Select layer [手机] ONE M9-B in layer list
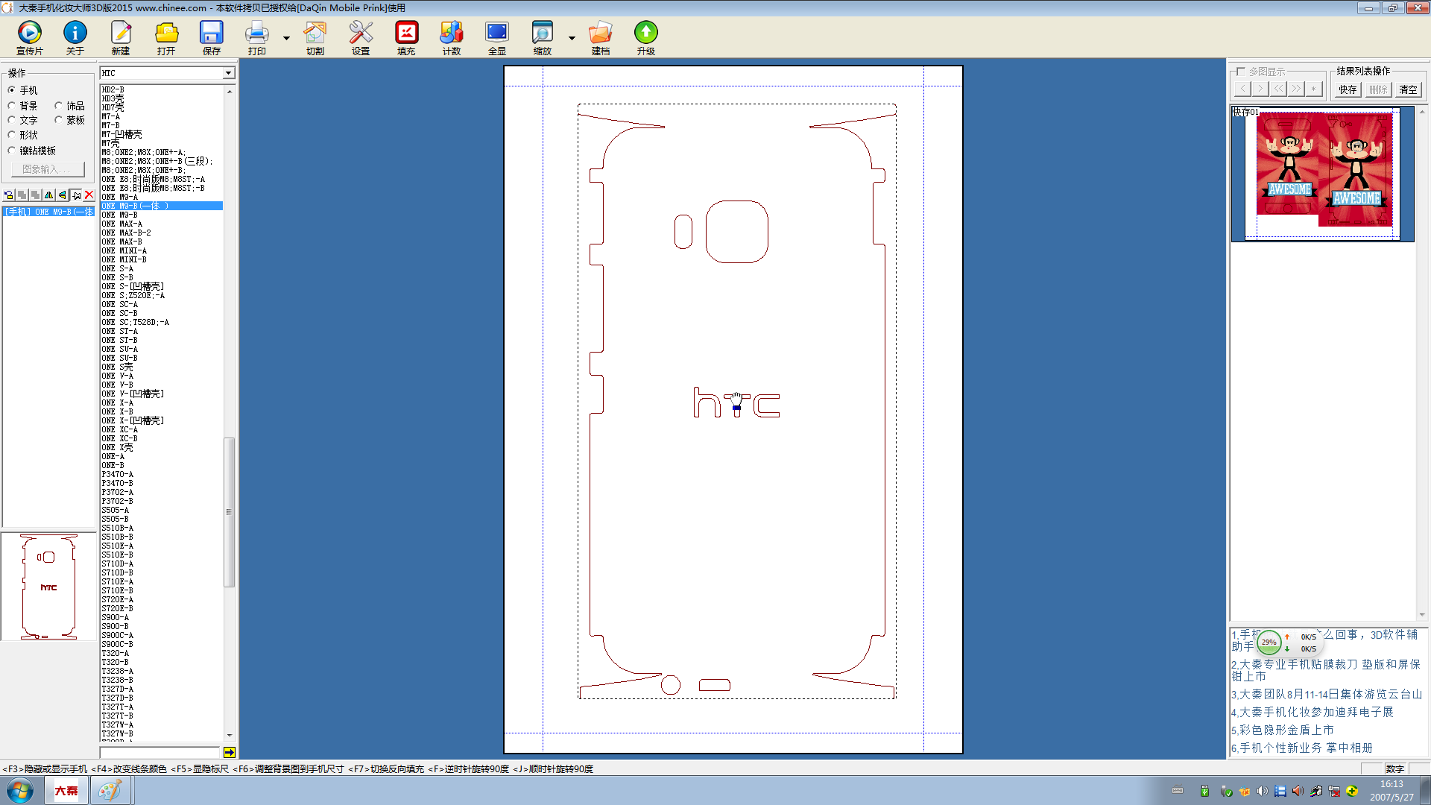 [x=49, y=212]
